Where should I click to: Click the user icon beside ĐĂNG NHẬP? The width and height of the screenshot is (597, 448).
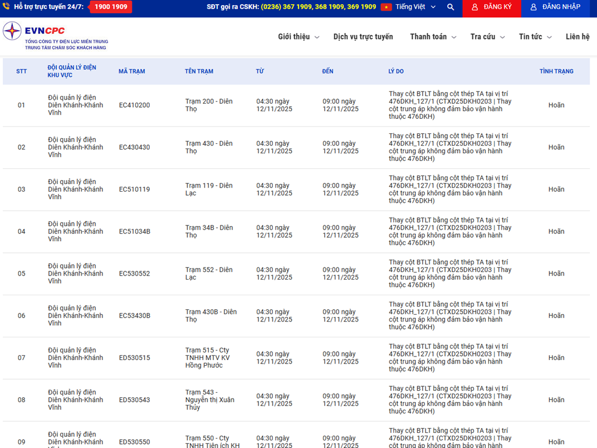(533, 7)
